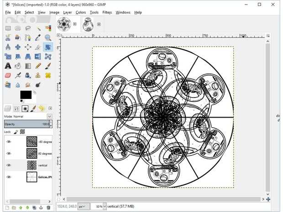Select the Select by Color tool

48,28
